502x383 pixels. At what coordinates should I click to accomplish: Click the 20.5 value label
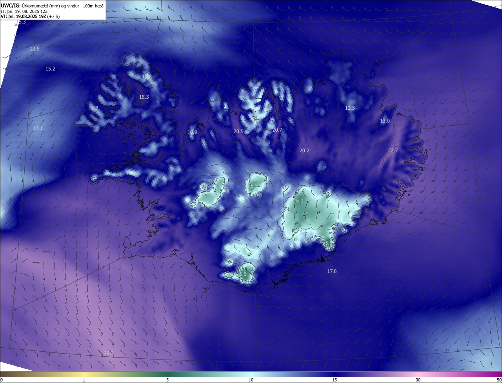tap(238, 132)
